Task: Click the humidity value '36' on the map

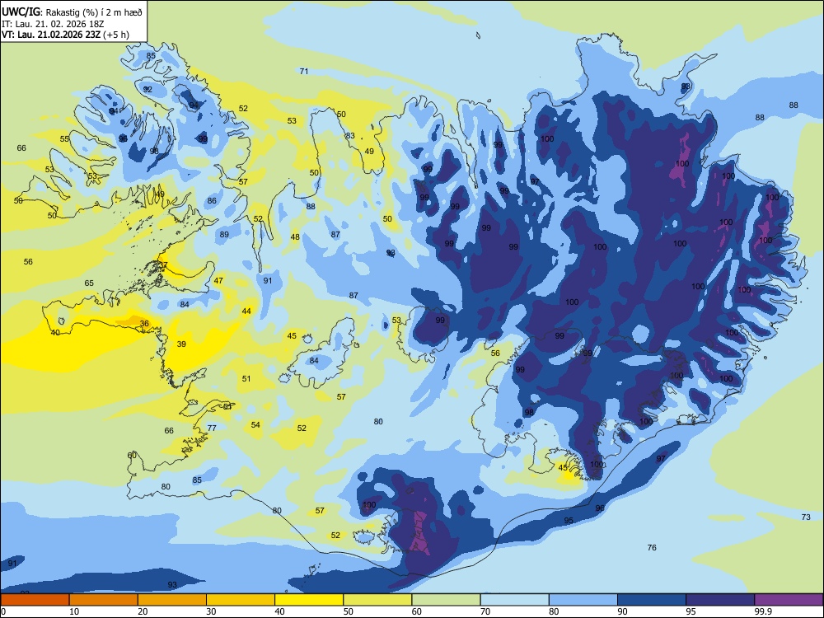Action: (144, 324)
